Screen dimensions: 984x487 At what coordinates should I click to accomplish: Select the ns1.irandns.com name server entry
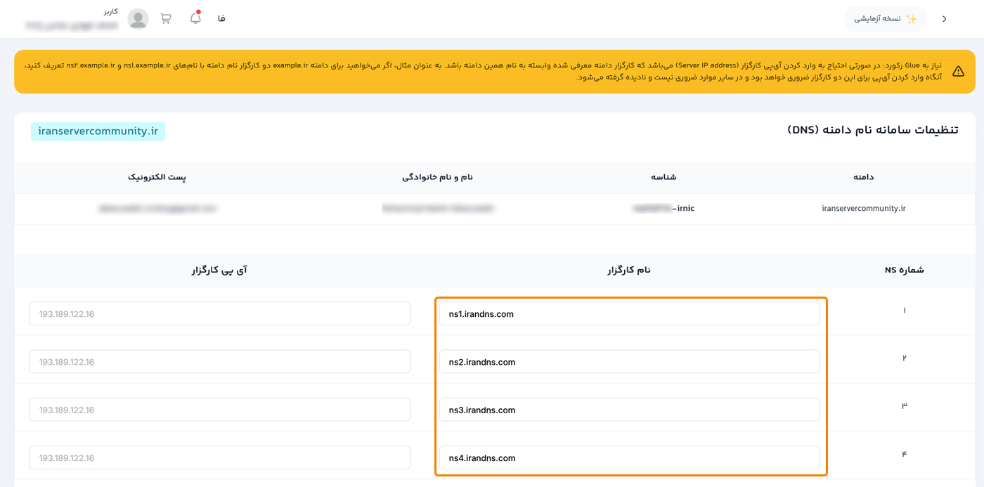point(629,313)
